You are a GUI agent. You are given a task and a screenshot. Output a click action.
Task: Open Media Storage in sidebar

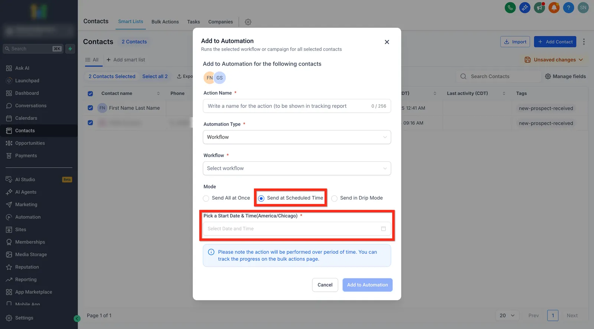click(x=31, y=254)
